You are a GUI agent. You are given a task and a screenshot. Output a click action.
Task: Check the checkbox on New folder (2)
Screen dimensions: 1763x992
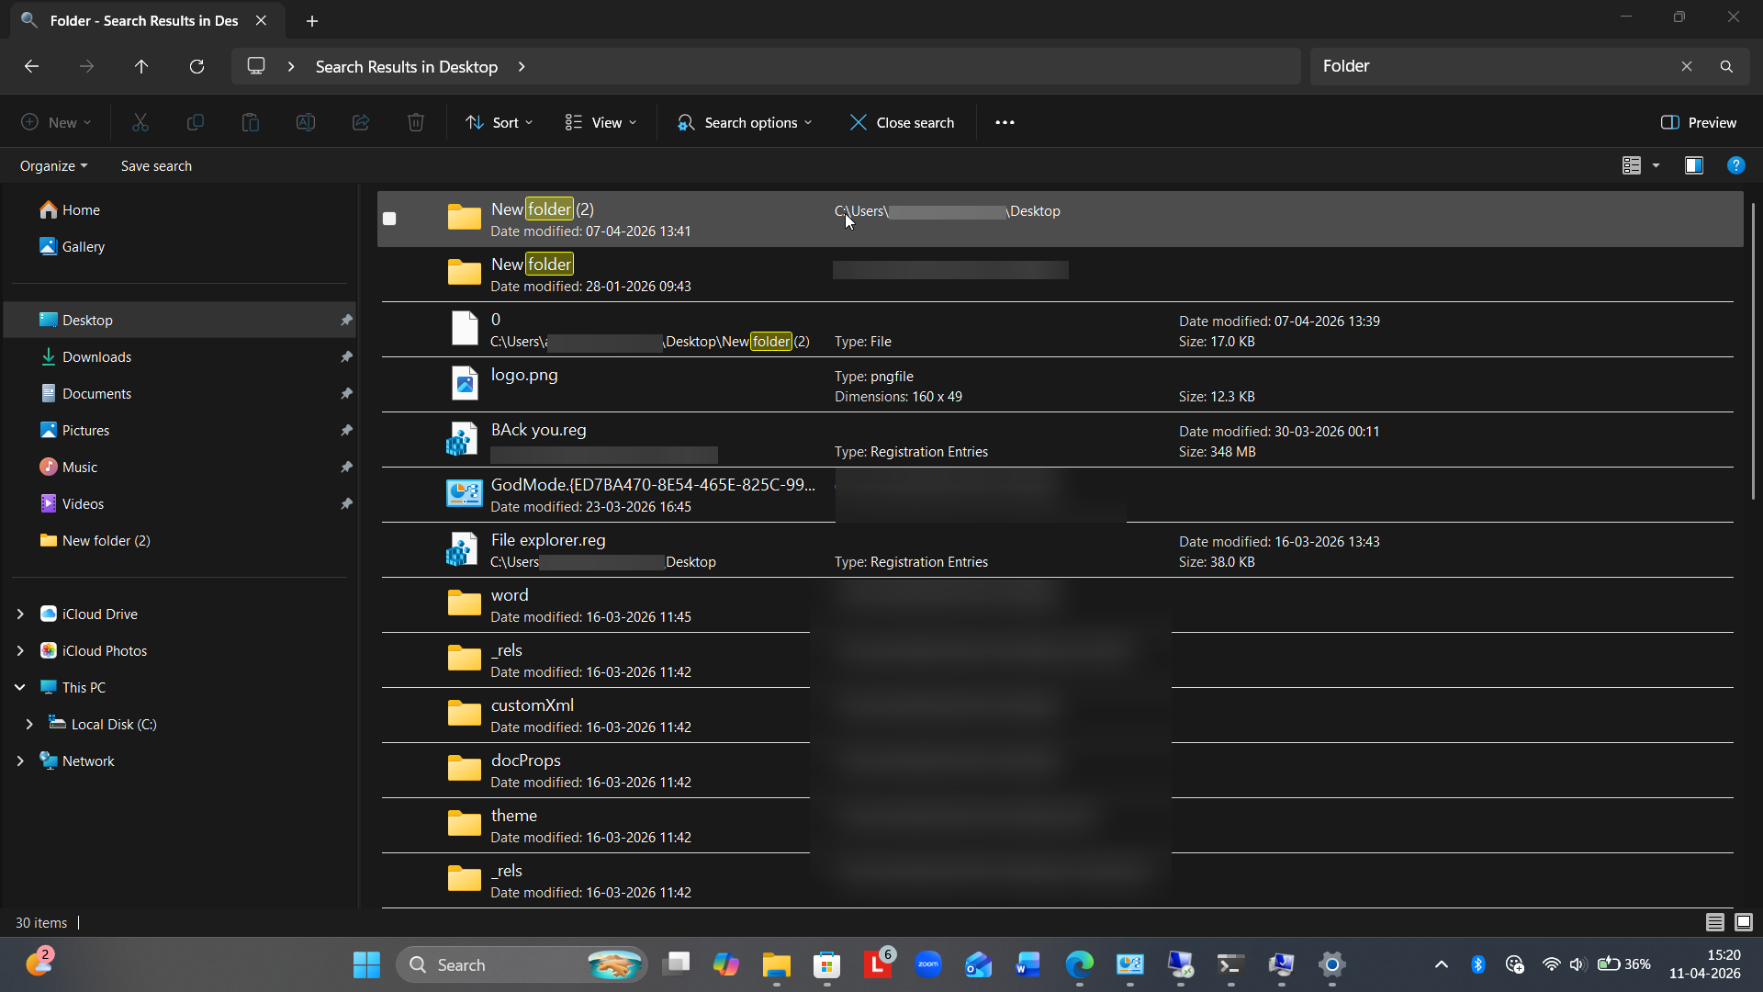point(388,219)
